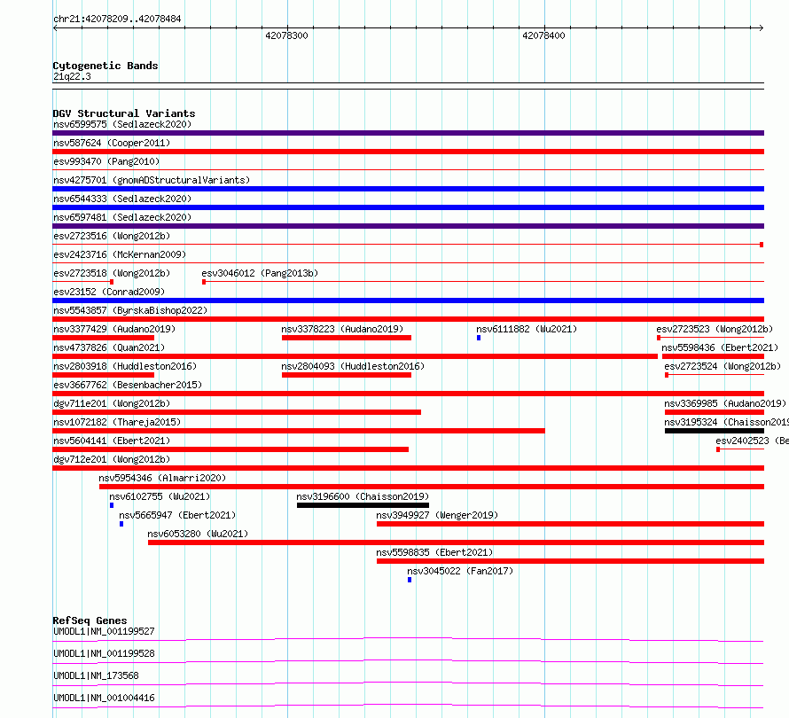
Task: Click the UMODL1|NM_001199527 gene label
Action: (104, 631)
